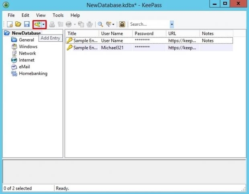Screen dimensions: 249x194
Task: Open the Add Entry dropdown arrow
Action: click(43, 25)
